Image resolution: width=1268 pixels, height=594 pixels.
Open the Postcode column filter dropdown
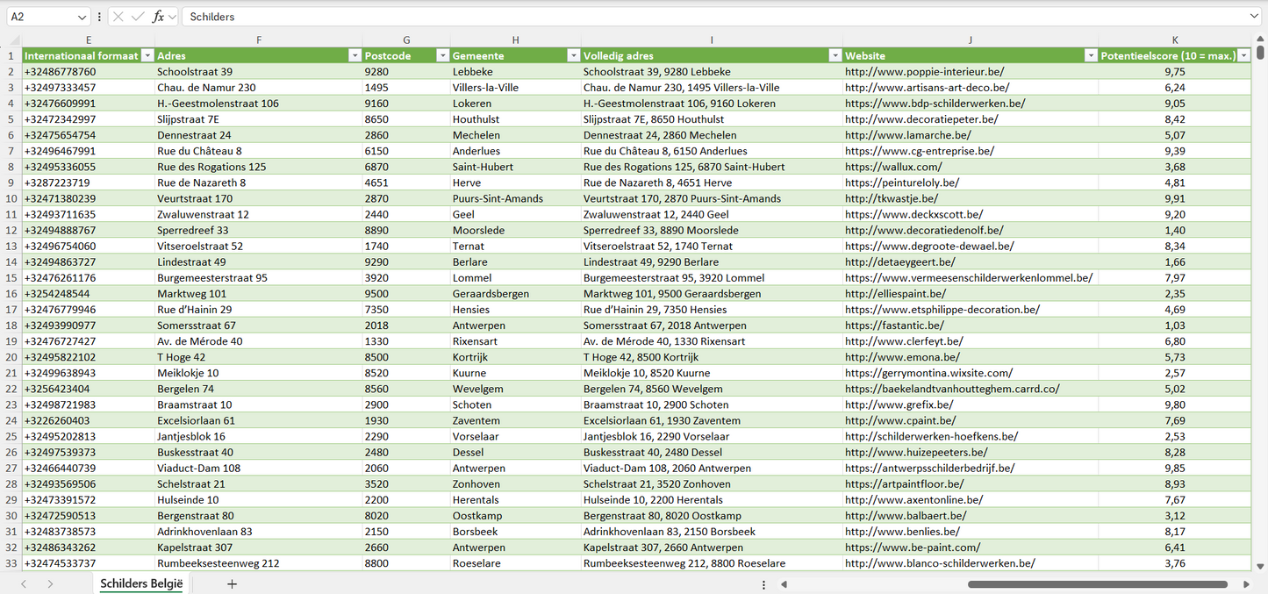coord(442,56)
